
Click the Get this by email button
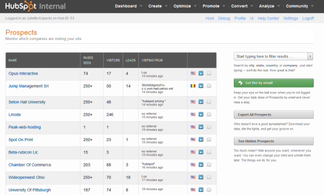pyautogui.click(x=274, y=83)
